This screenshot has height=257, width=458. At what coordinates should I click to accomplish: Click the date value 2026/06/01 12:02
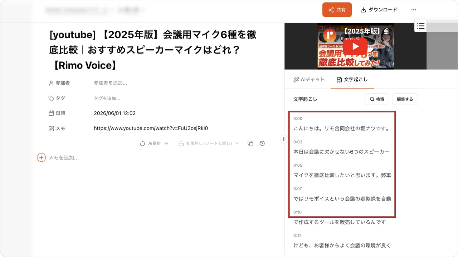(114, 113)
